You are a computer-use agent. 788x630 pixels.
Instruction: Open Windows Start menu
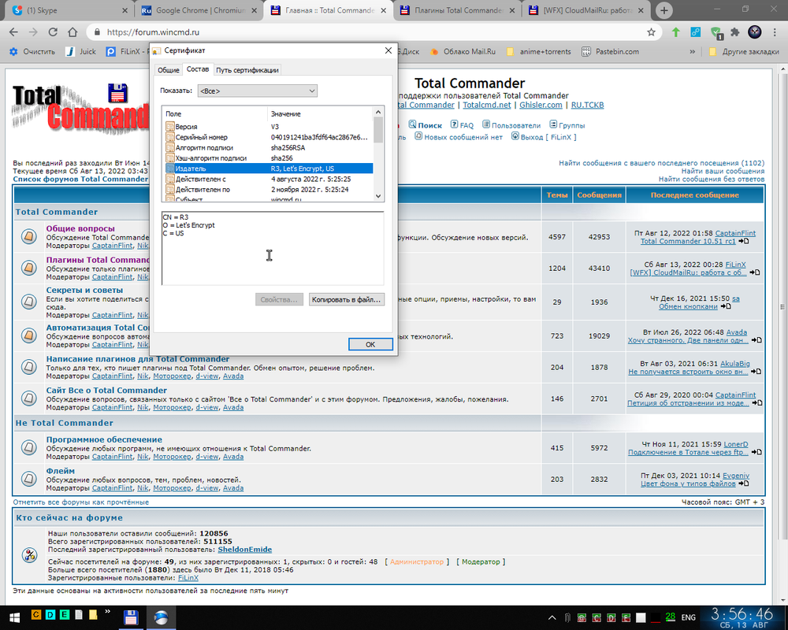click(13, 617)
